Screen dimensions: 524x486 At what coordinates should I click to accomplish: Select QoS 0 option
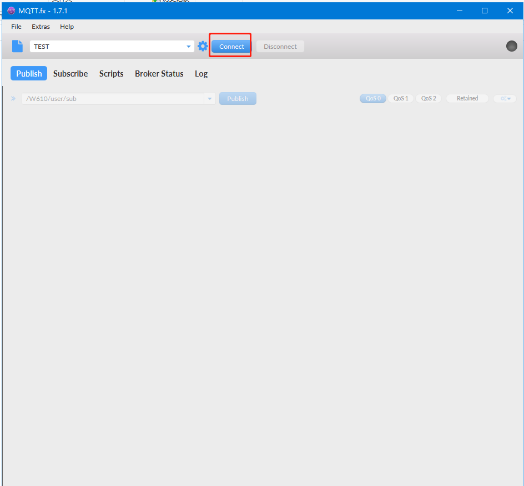click(372, 98)
